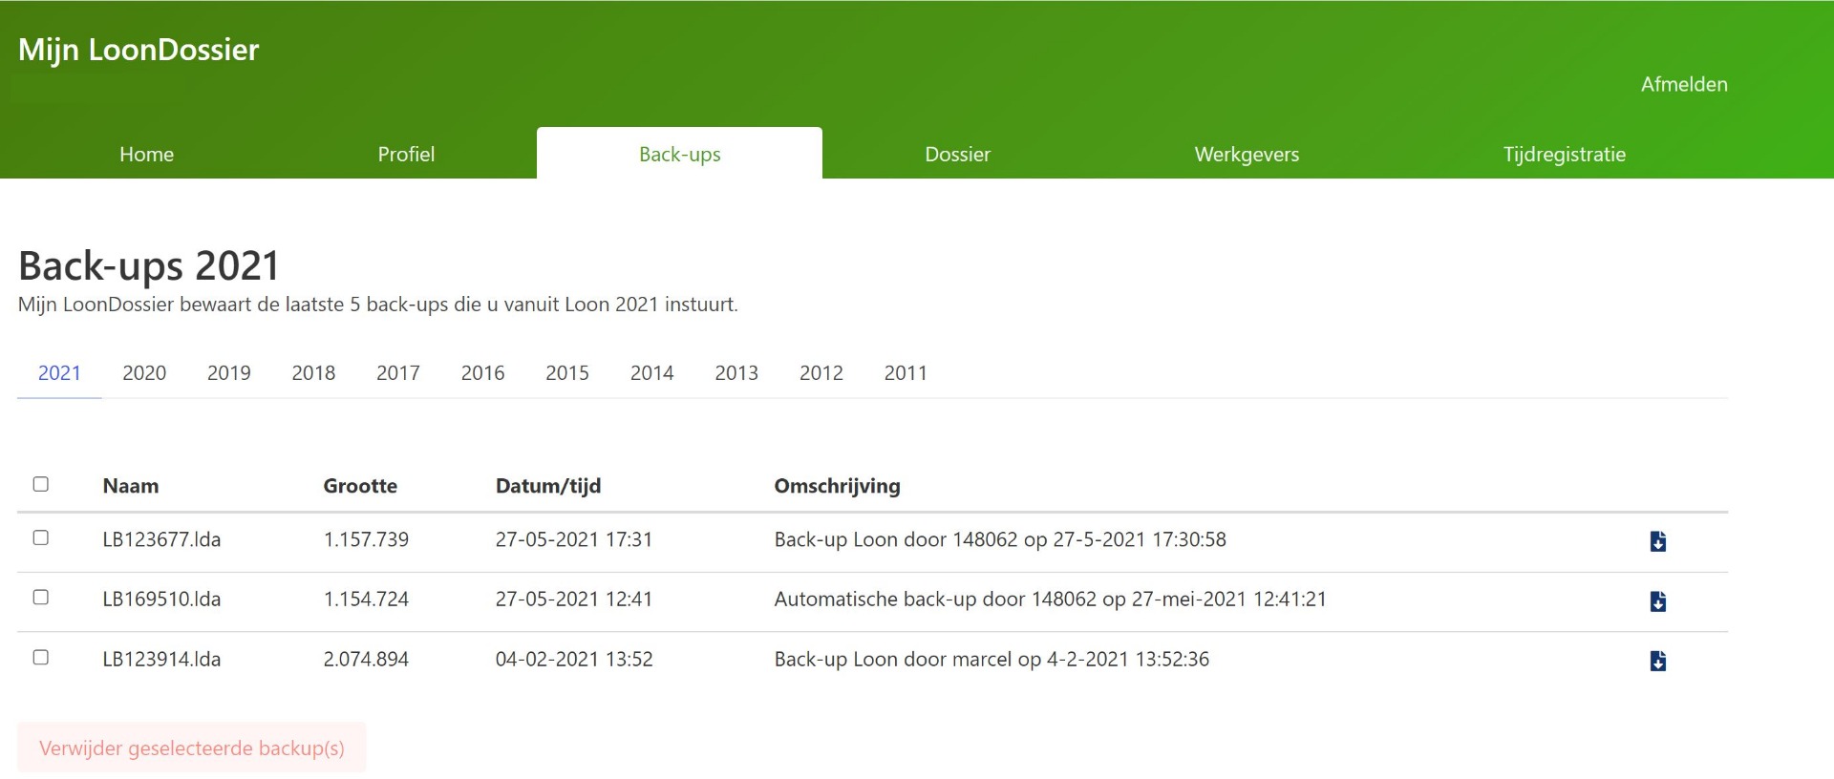Click the date 27-05-2021 17:31
The height and width of the screenshot is (779, 1834).
point(574,539)
